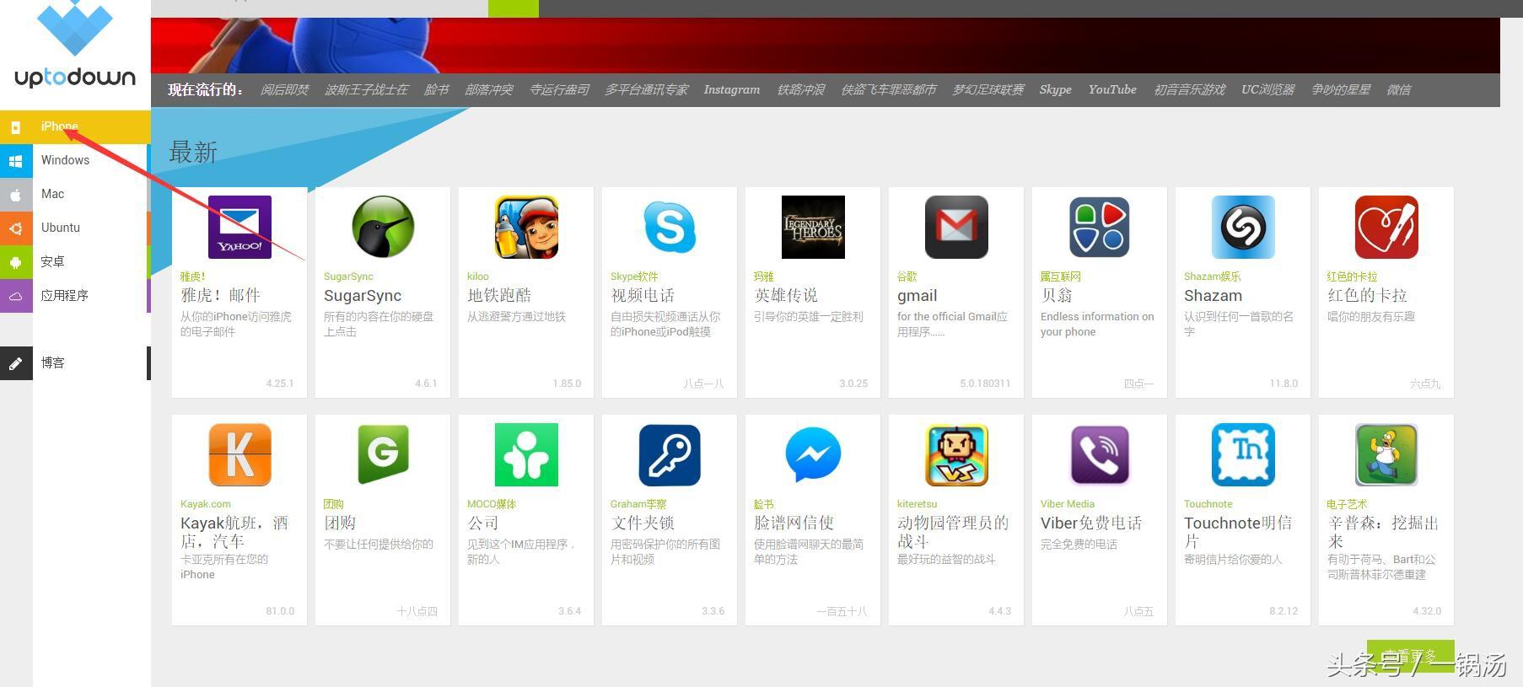Select Windows platform in sidebar
1523x687 pixels.
(x=65, y=160)
